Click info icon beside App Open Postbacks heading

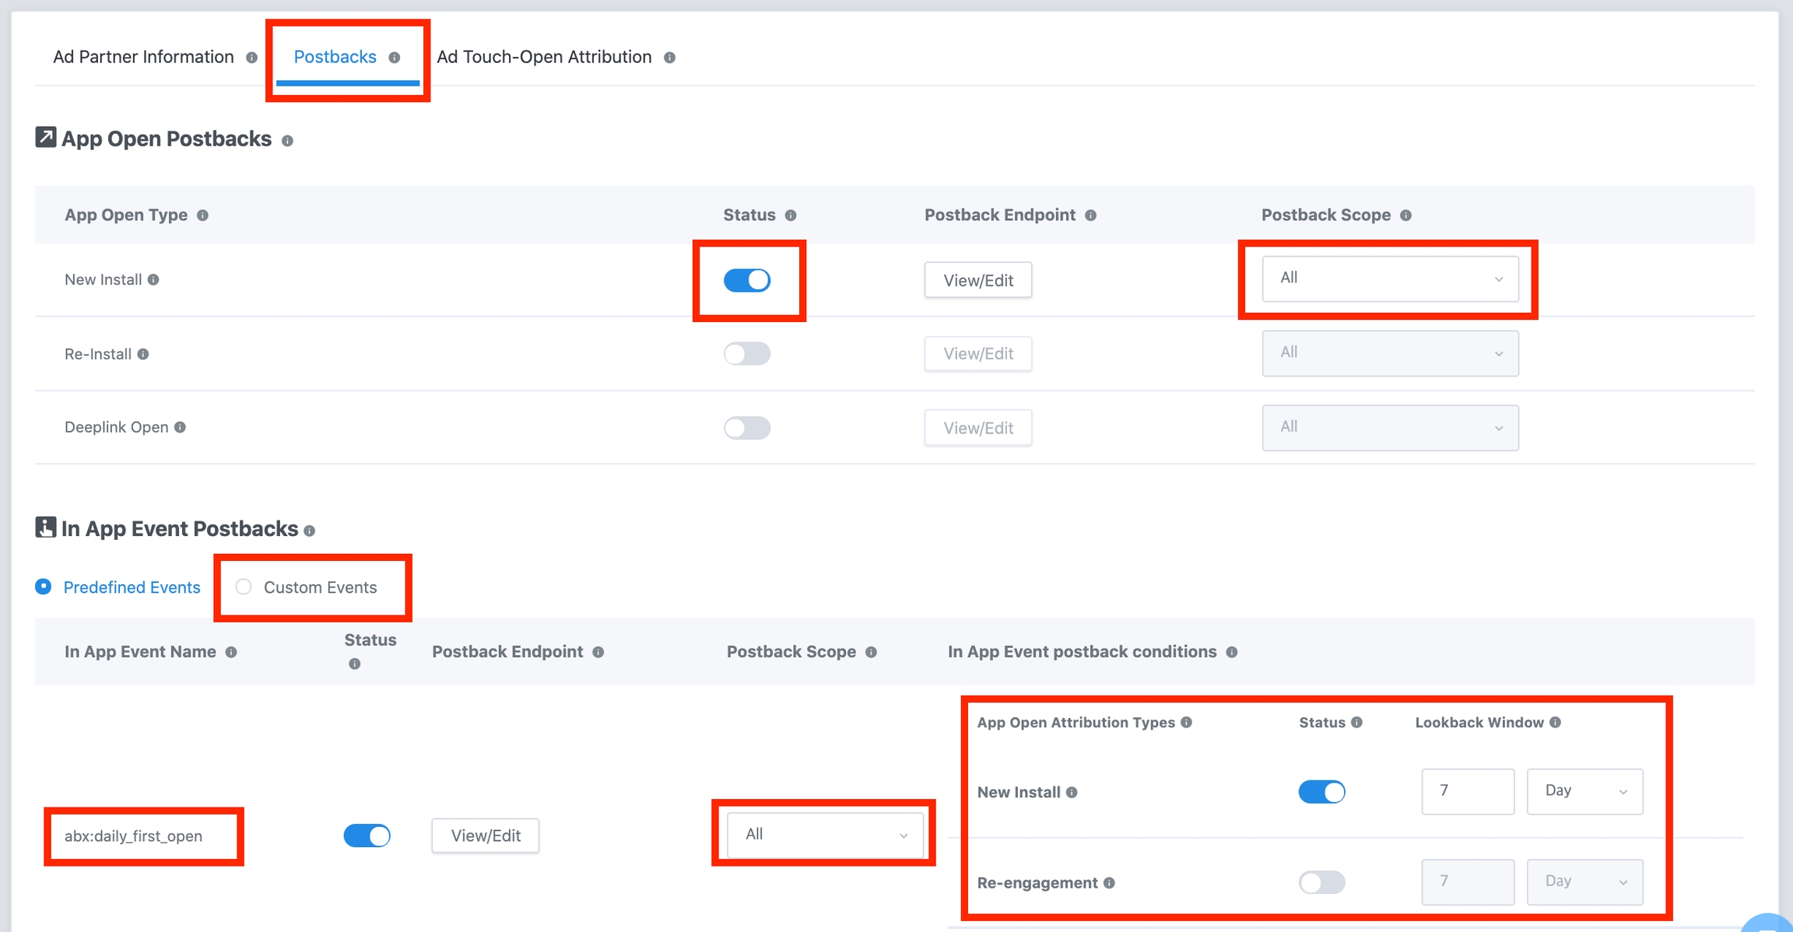287,141
